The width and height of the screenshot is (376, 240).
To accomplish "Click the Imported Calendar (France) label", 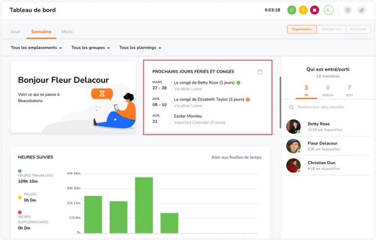I will tap(200, 122).
